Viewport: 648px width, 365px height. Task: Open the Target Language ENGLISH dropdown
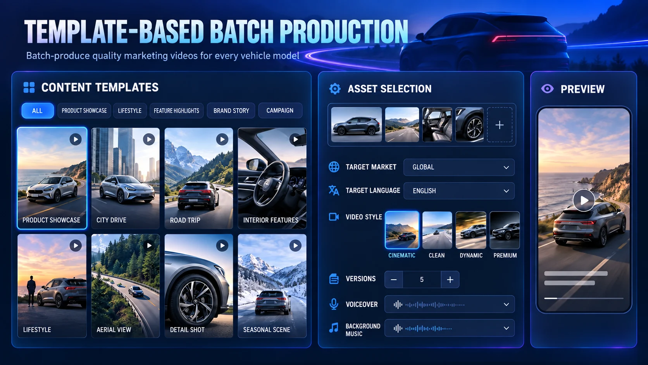[459, 191]
